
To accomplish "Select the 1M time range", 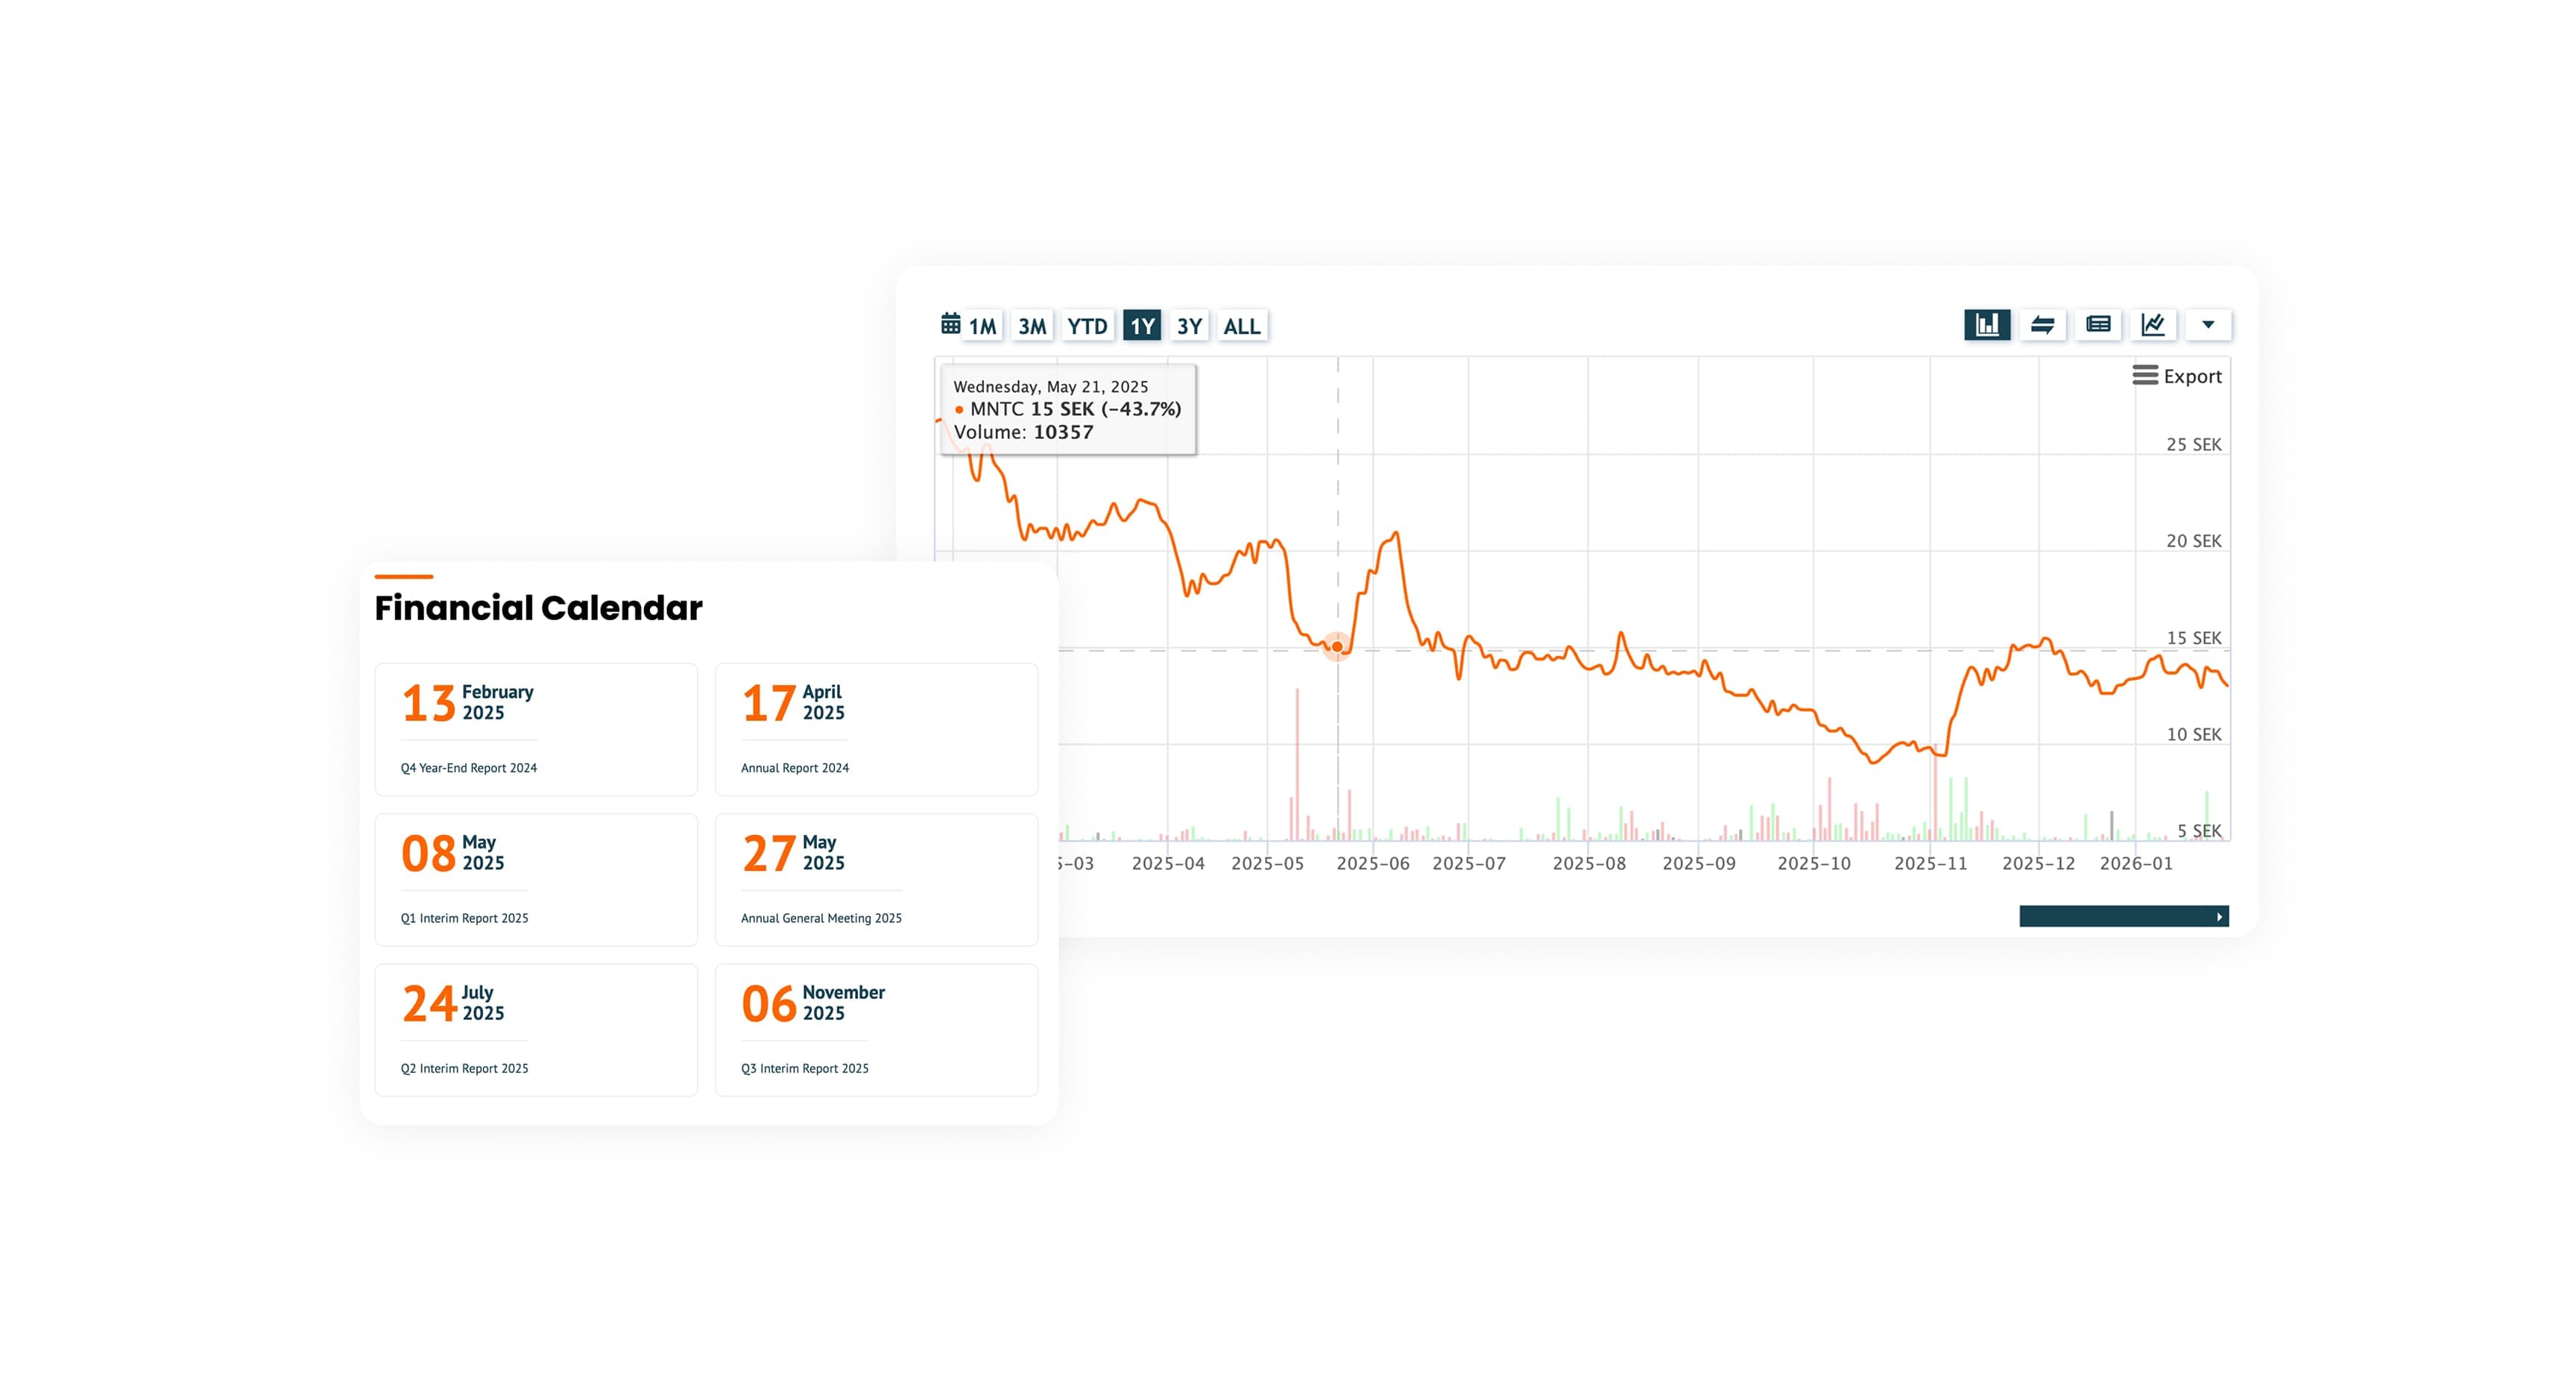I will coord(982,326).
